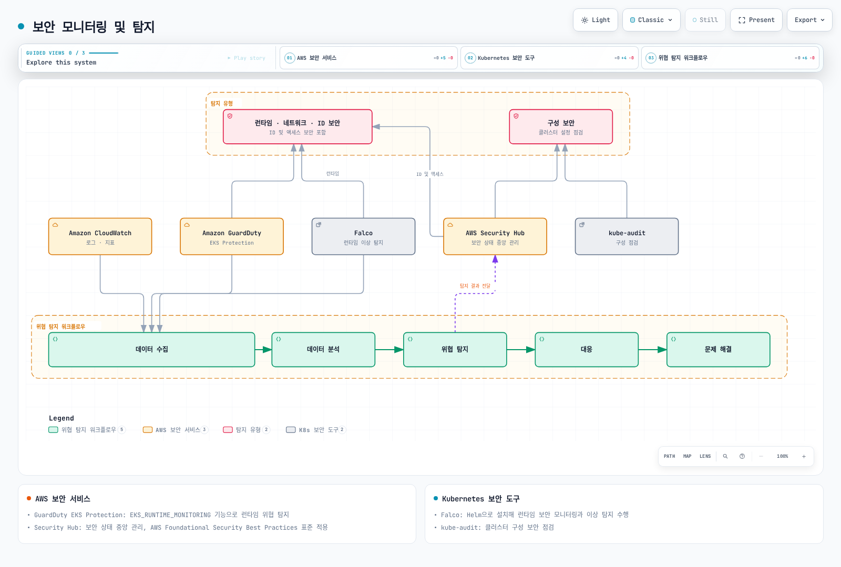The width and height of the screenshot is (841, 567).
Task: Select the 구성 보안 node
Action: 561,127
